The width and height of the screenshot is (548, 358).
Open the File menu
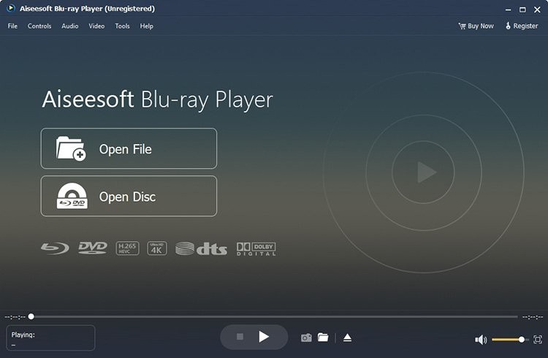12,26
